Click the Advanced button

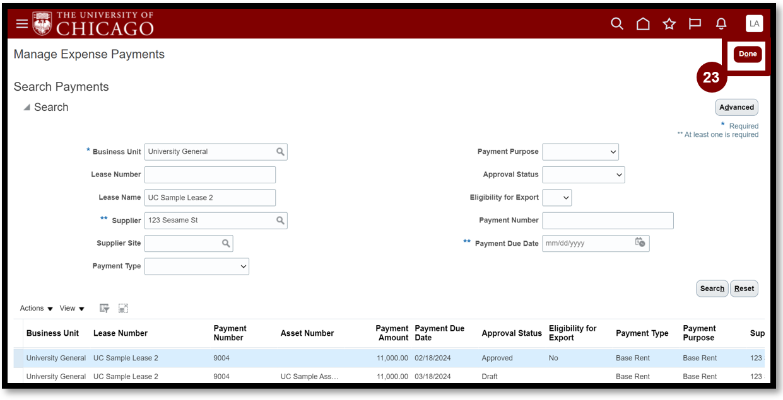pos(736,107)
